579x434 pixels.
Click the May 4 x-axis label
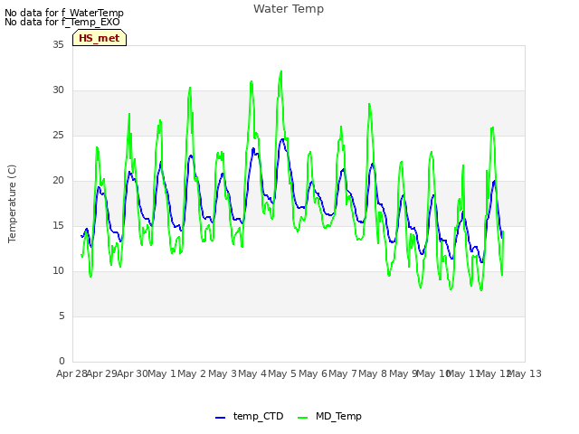point(252,373)
